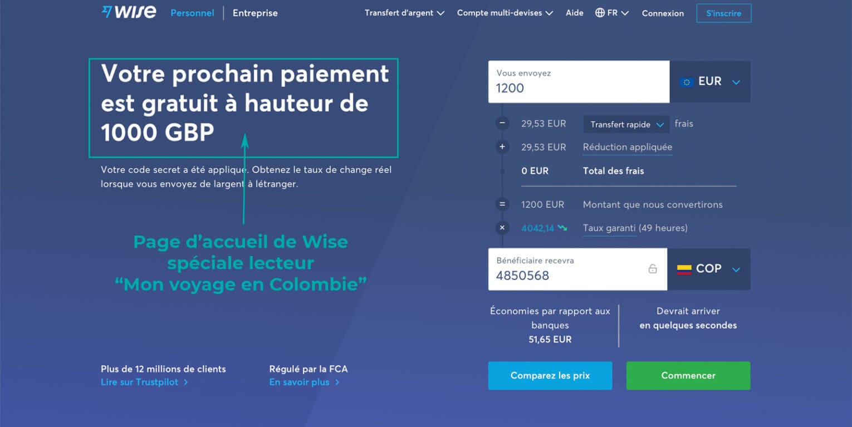This screenshot has width=852, height=427.
Task: Click the multiply circle icon by rate
Action: coord(502,228)
